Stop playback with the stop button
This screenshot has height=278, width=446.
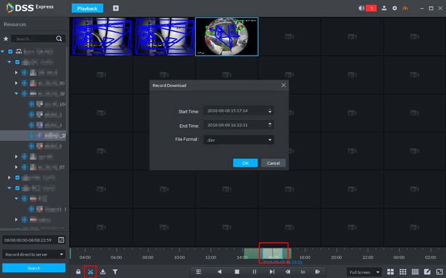[236, 272]
